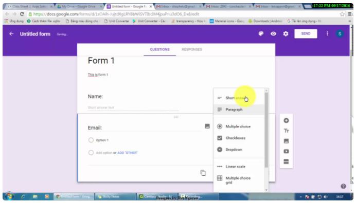Open the Ứng dụng apps bookmark
Screen dimensions: 356x203
coord(14,21)
